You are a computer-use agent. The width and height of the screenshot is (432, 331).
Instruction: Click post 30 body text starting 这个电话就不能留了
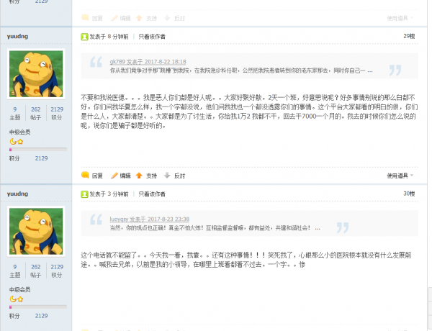coord(246,260)
